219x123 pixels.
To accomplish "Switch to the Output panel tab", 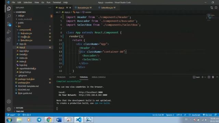I will point(73,77).
